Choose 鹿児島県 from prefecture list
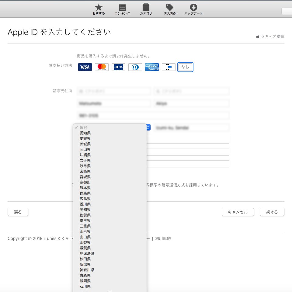Image resolution: width=292 pixels, height=292 pixels. pyautogui.click(x=110, y=253)
